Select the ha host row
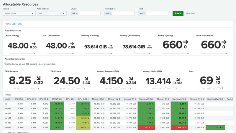236x133 pixels. (x=118, y=104)
